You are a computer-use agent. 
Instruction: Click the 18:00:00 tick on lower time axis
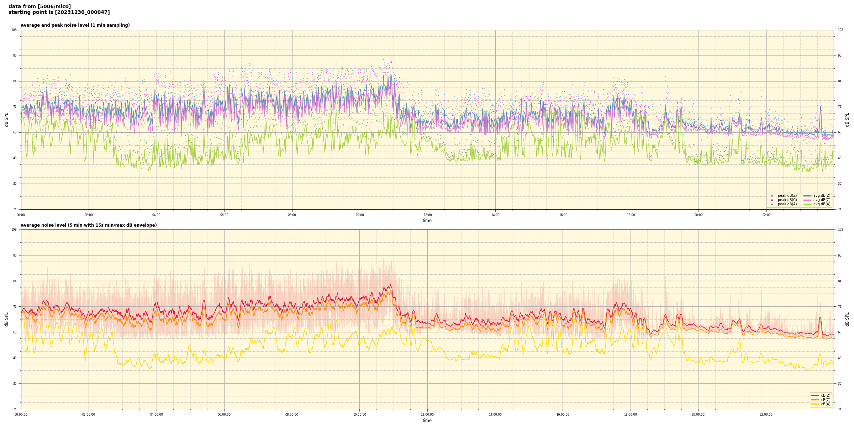[x=631, y=415]
